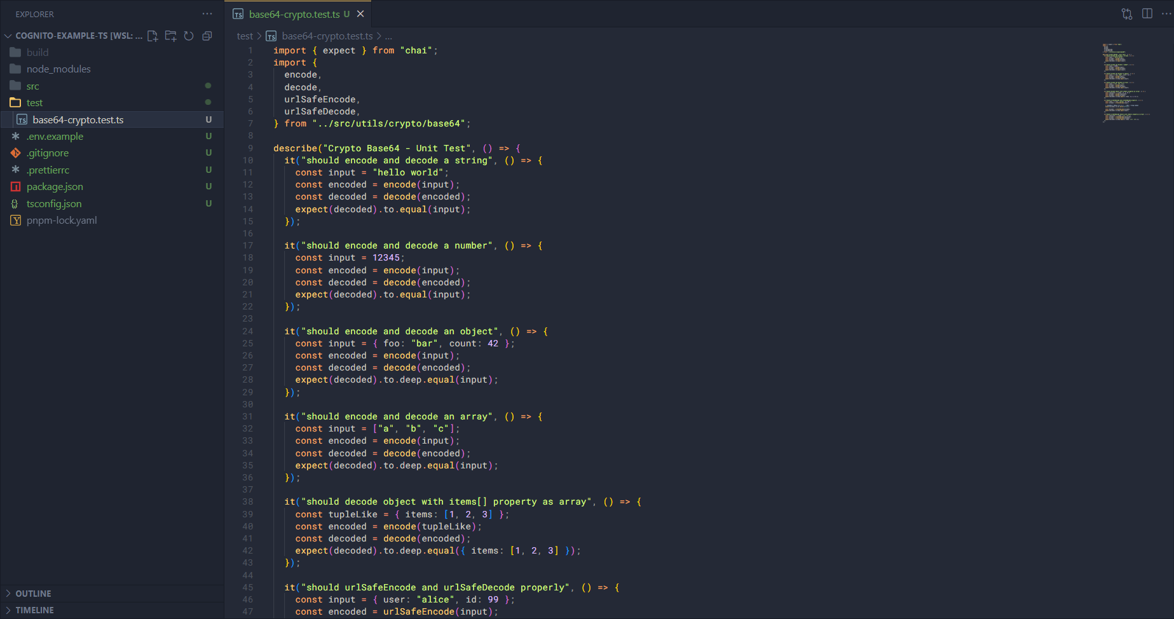Open package.json file from Explorer
This screenshot has width=1174, height=619.
[55, 187]
